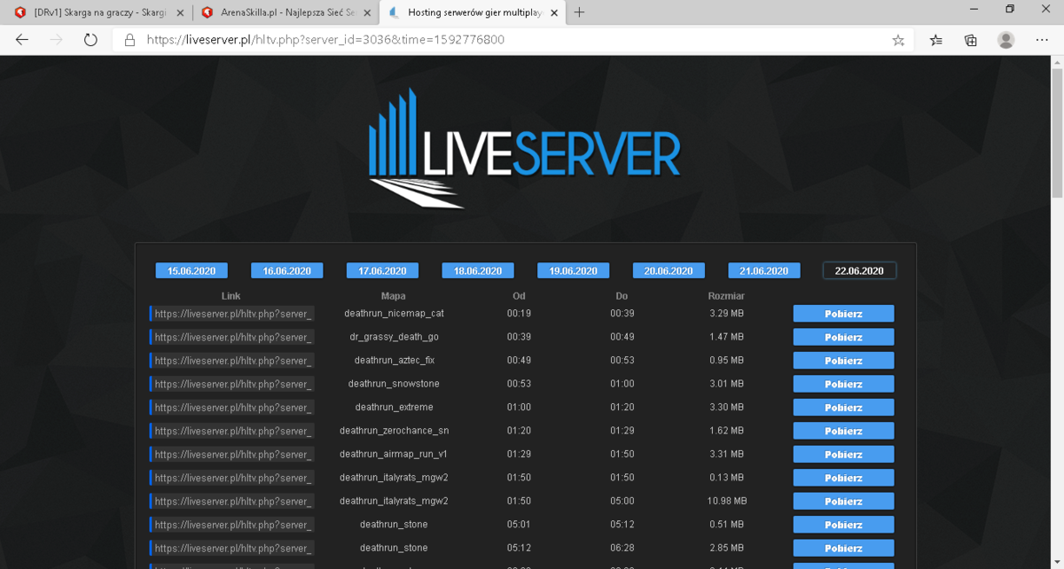Viewport: 1064px width, 569px height.
Task: Add this page to favorites with the star icon
Action: click(x=898, y=40)
